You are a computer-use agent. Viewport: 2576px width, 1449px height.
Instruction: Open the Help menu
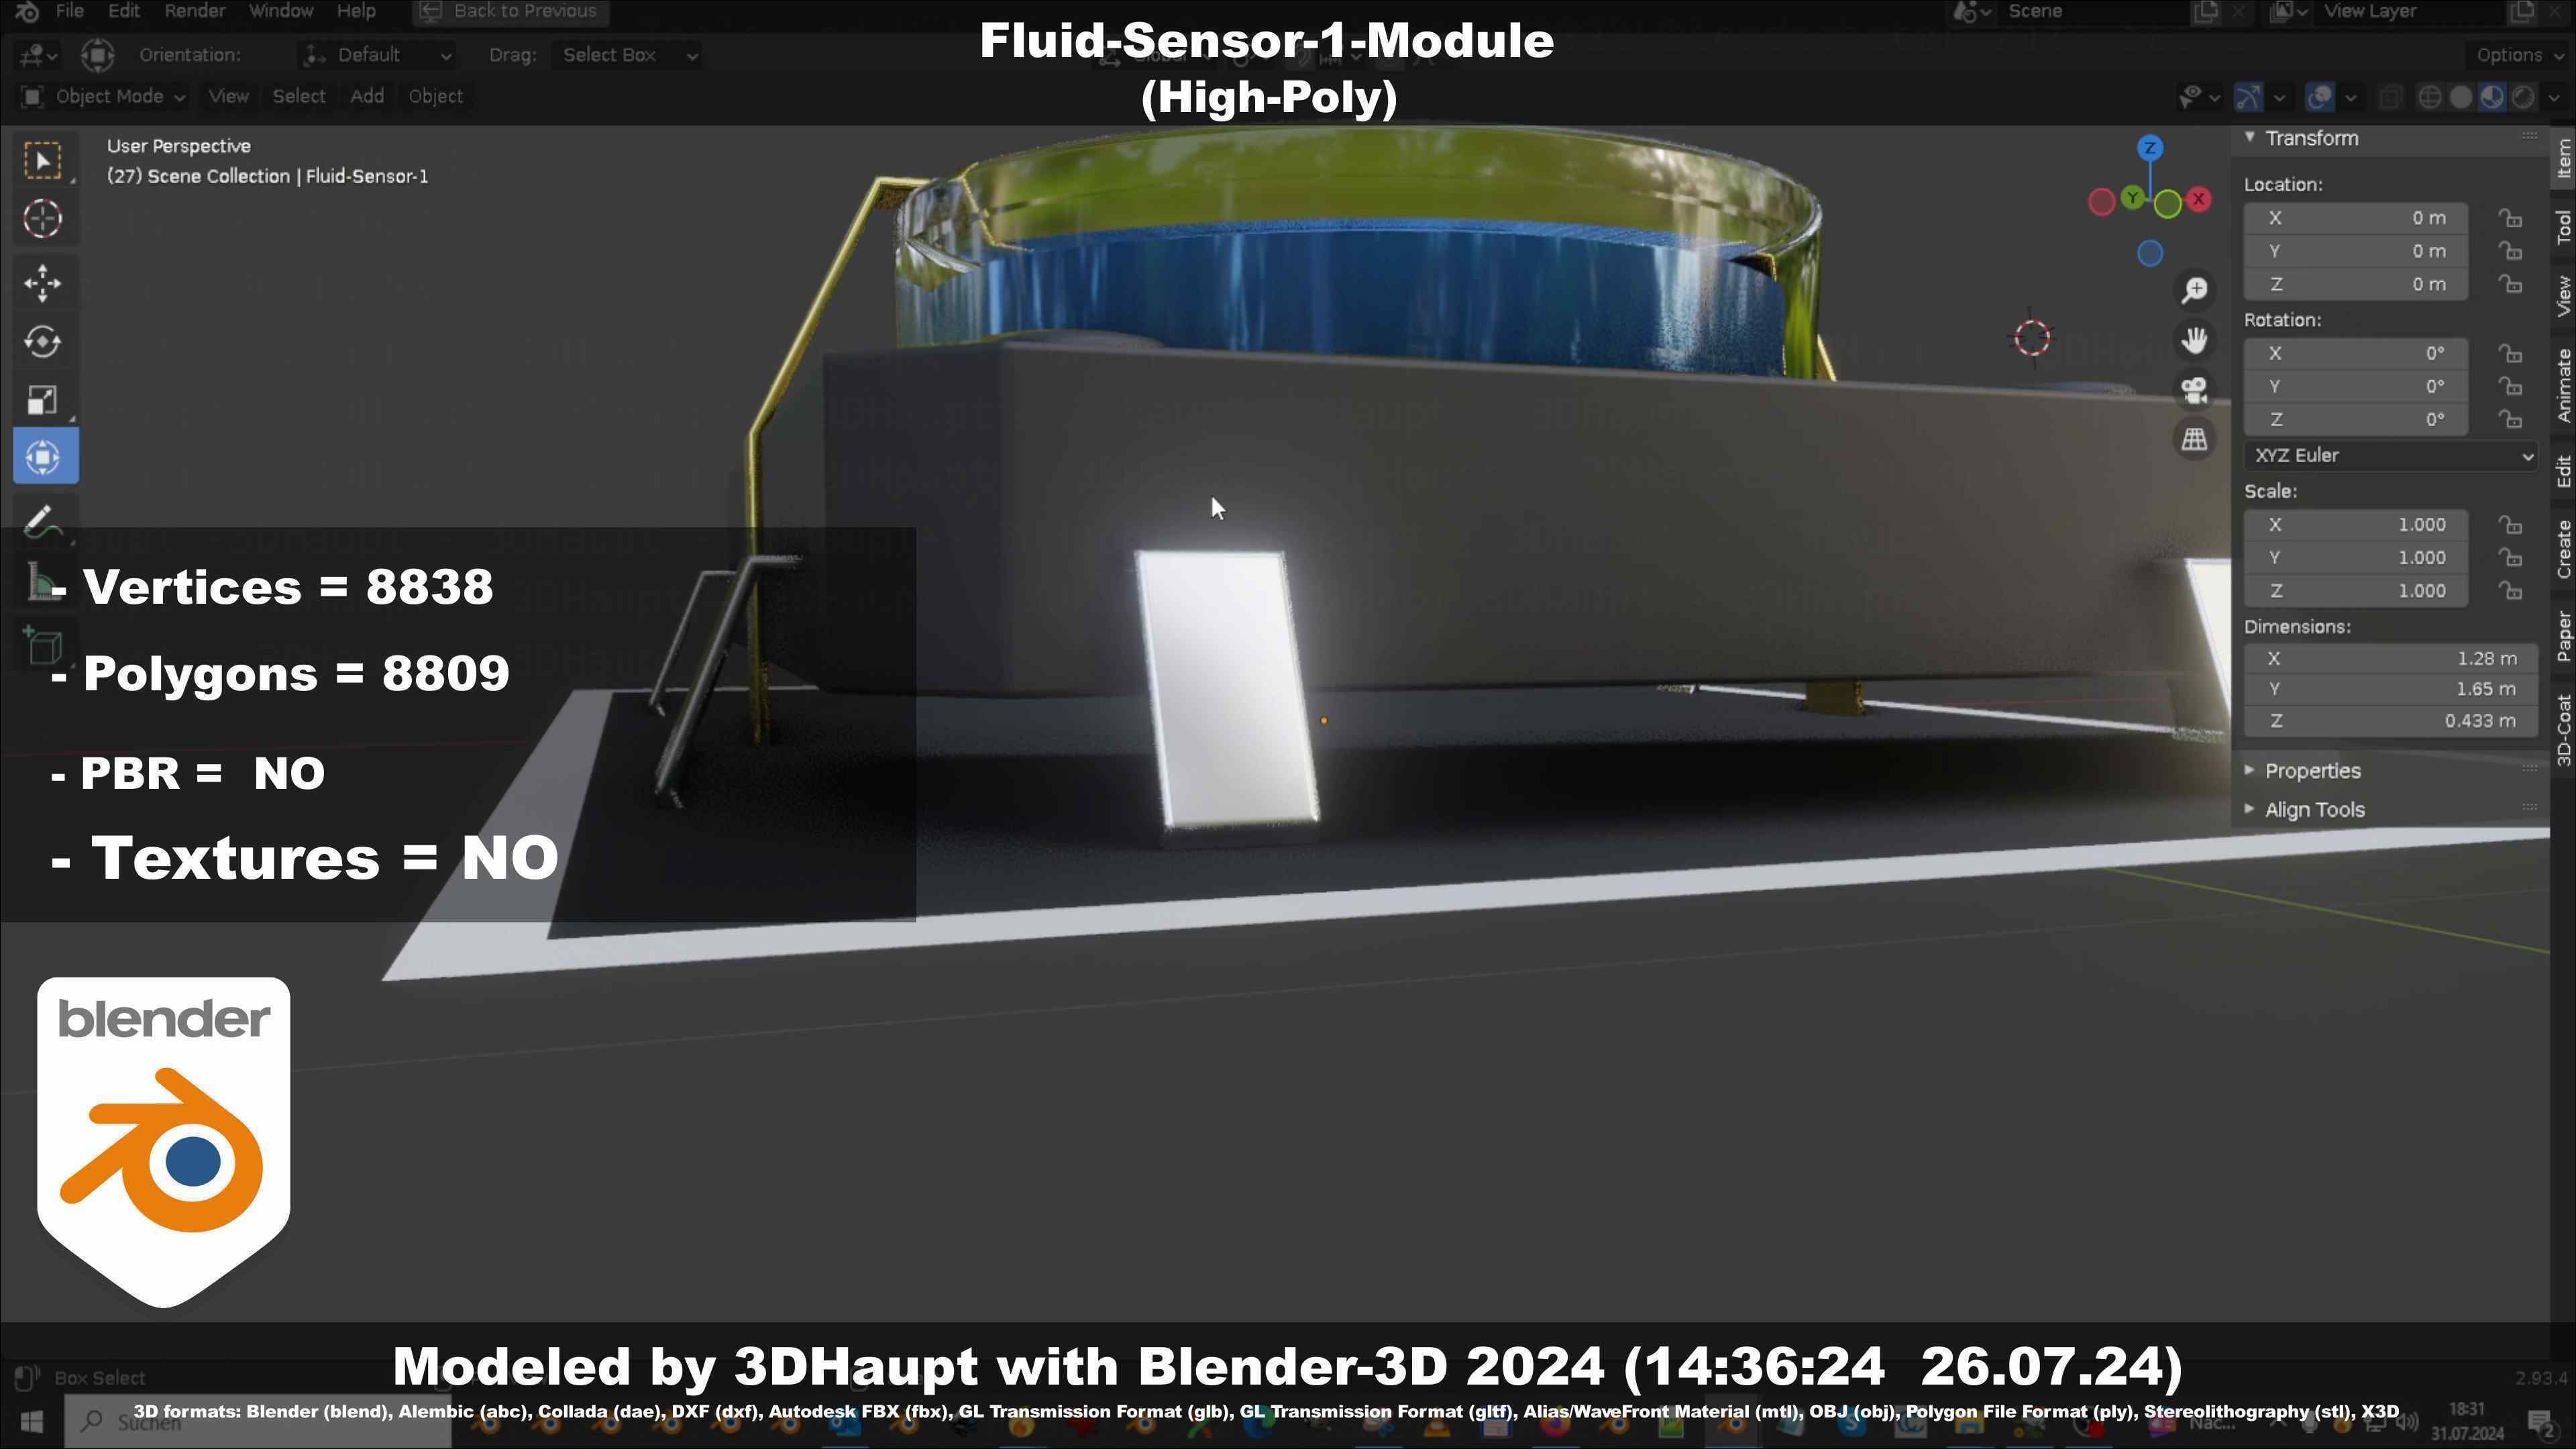pyautogui.click(x=356, y=11)
